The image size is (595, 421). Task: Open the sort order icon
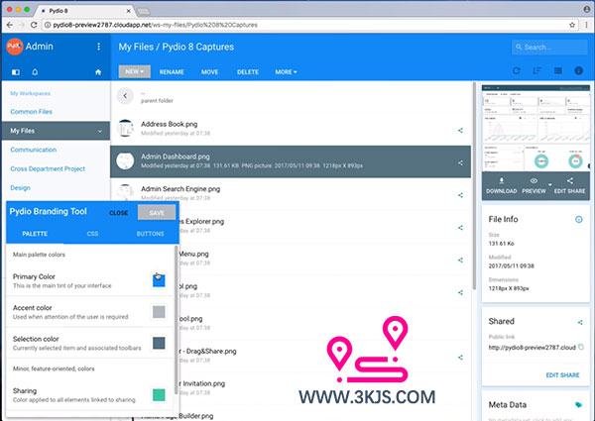click(x=536, y=71)
